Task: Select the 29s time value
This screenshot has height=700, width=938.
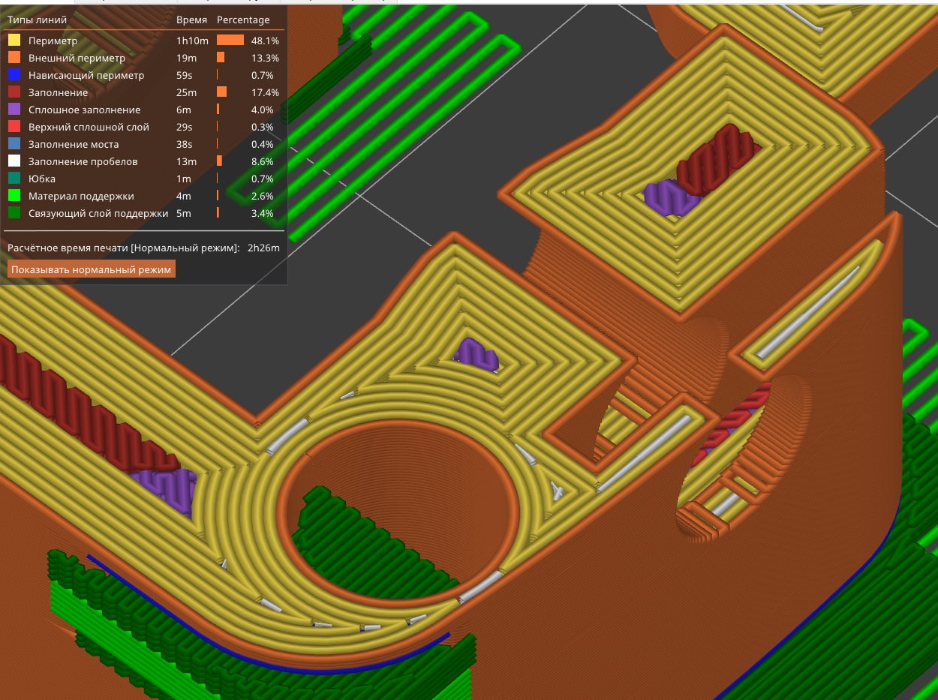Action: [x=185, y=127]
